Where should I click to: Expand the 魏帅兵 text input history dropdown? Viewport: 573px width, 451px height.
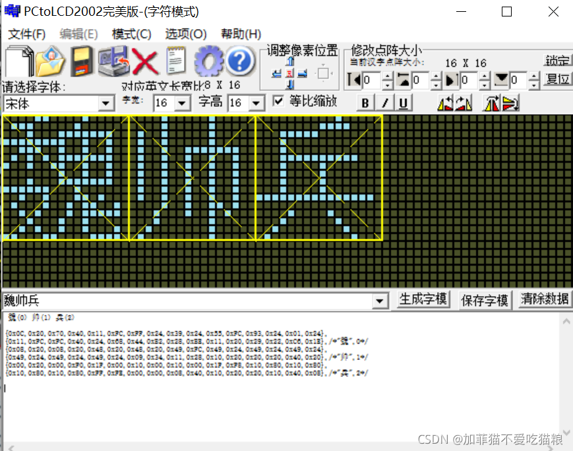point(380,301)
